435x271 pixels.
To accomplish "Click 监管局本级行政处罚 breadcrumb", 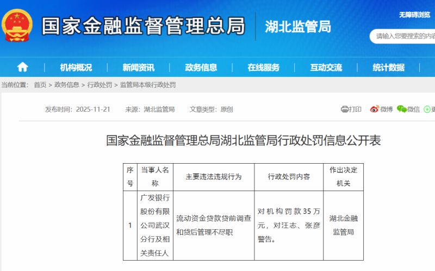I will point(148,85).
